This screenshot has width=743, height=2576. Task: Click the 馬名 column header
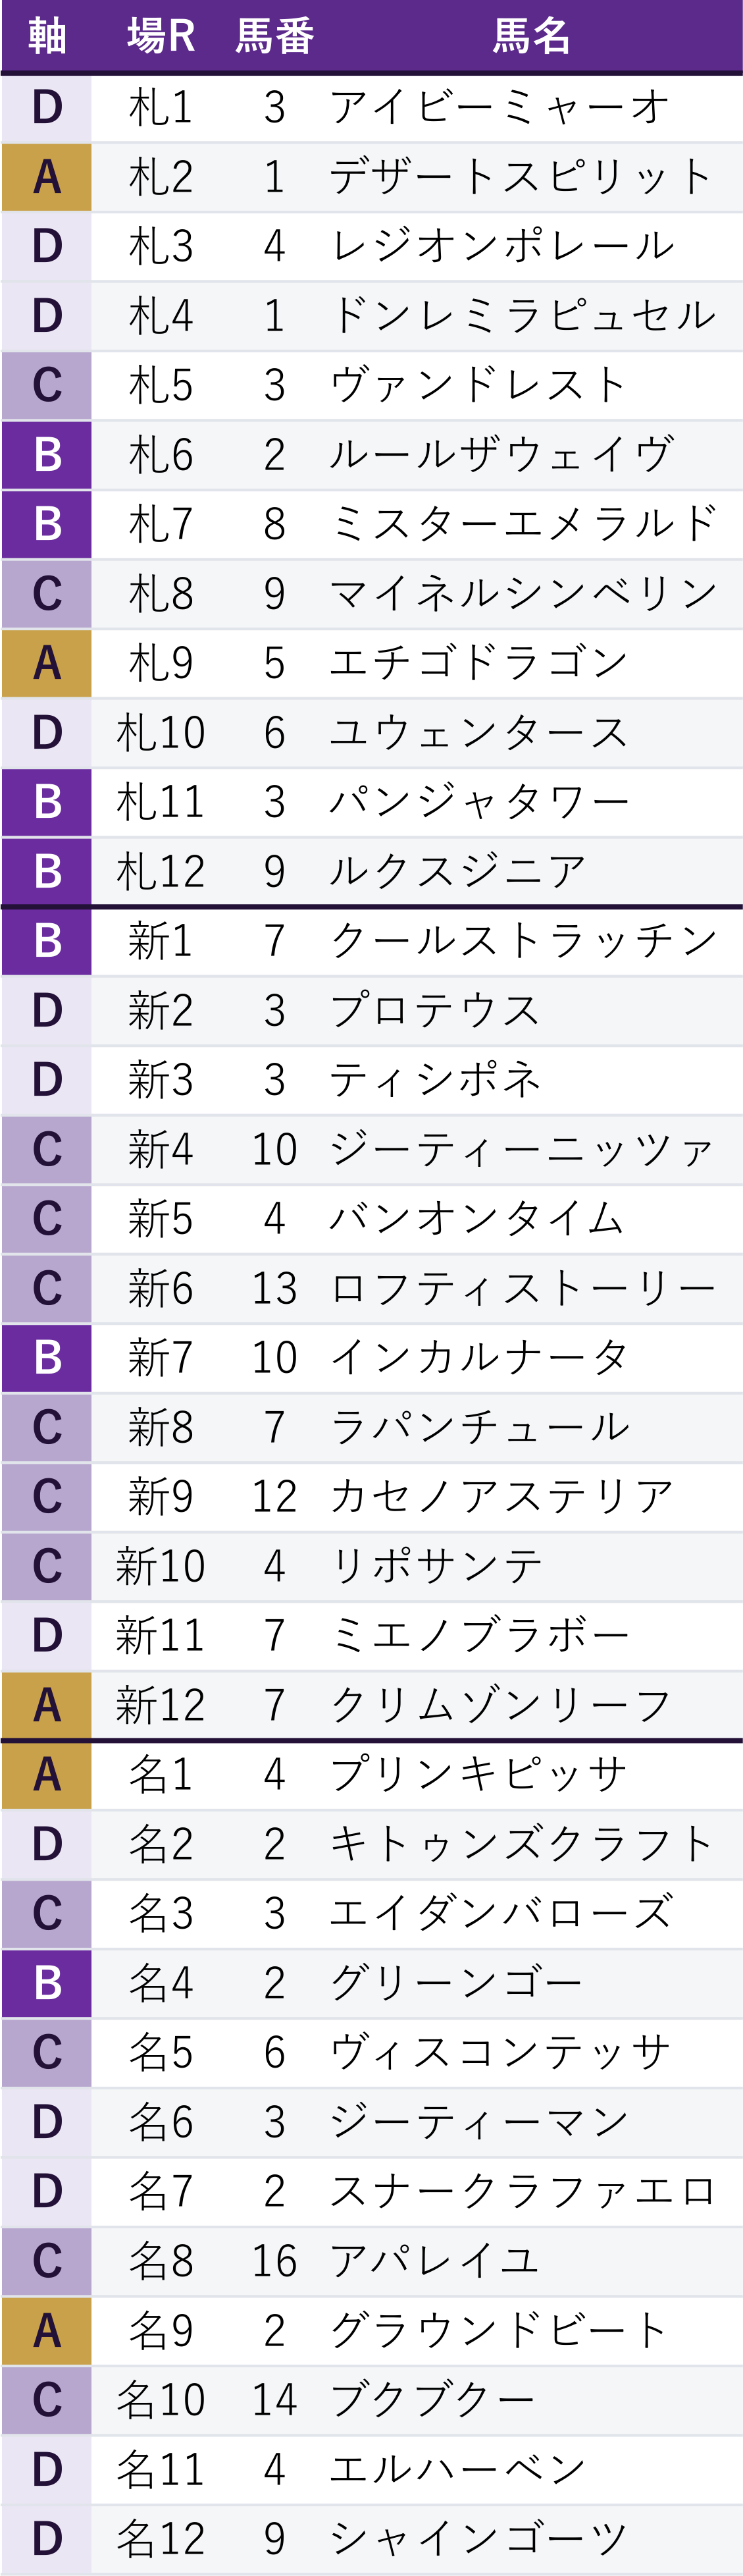pos(531,36)
